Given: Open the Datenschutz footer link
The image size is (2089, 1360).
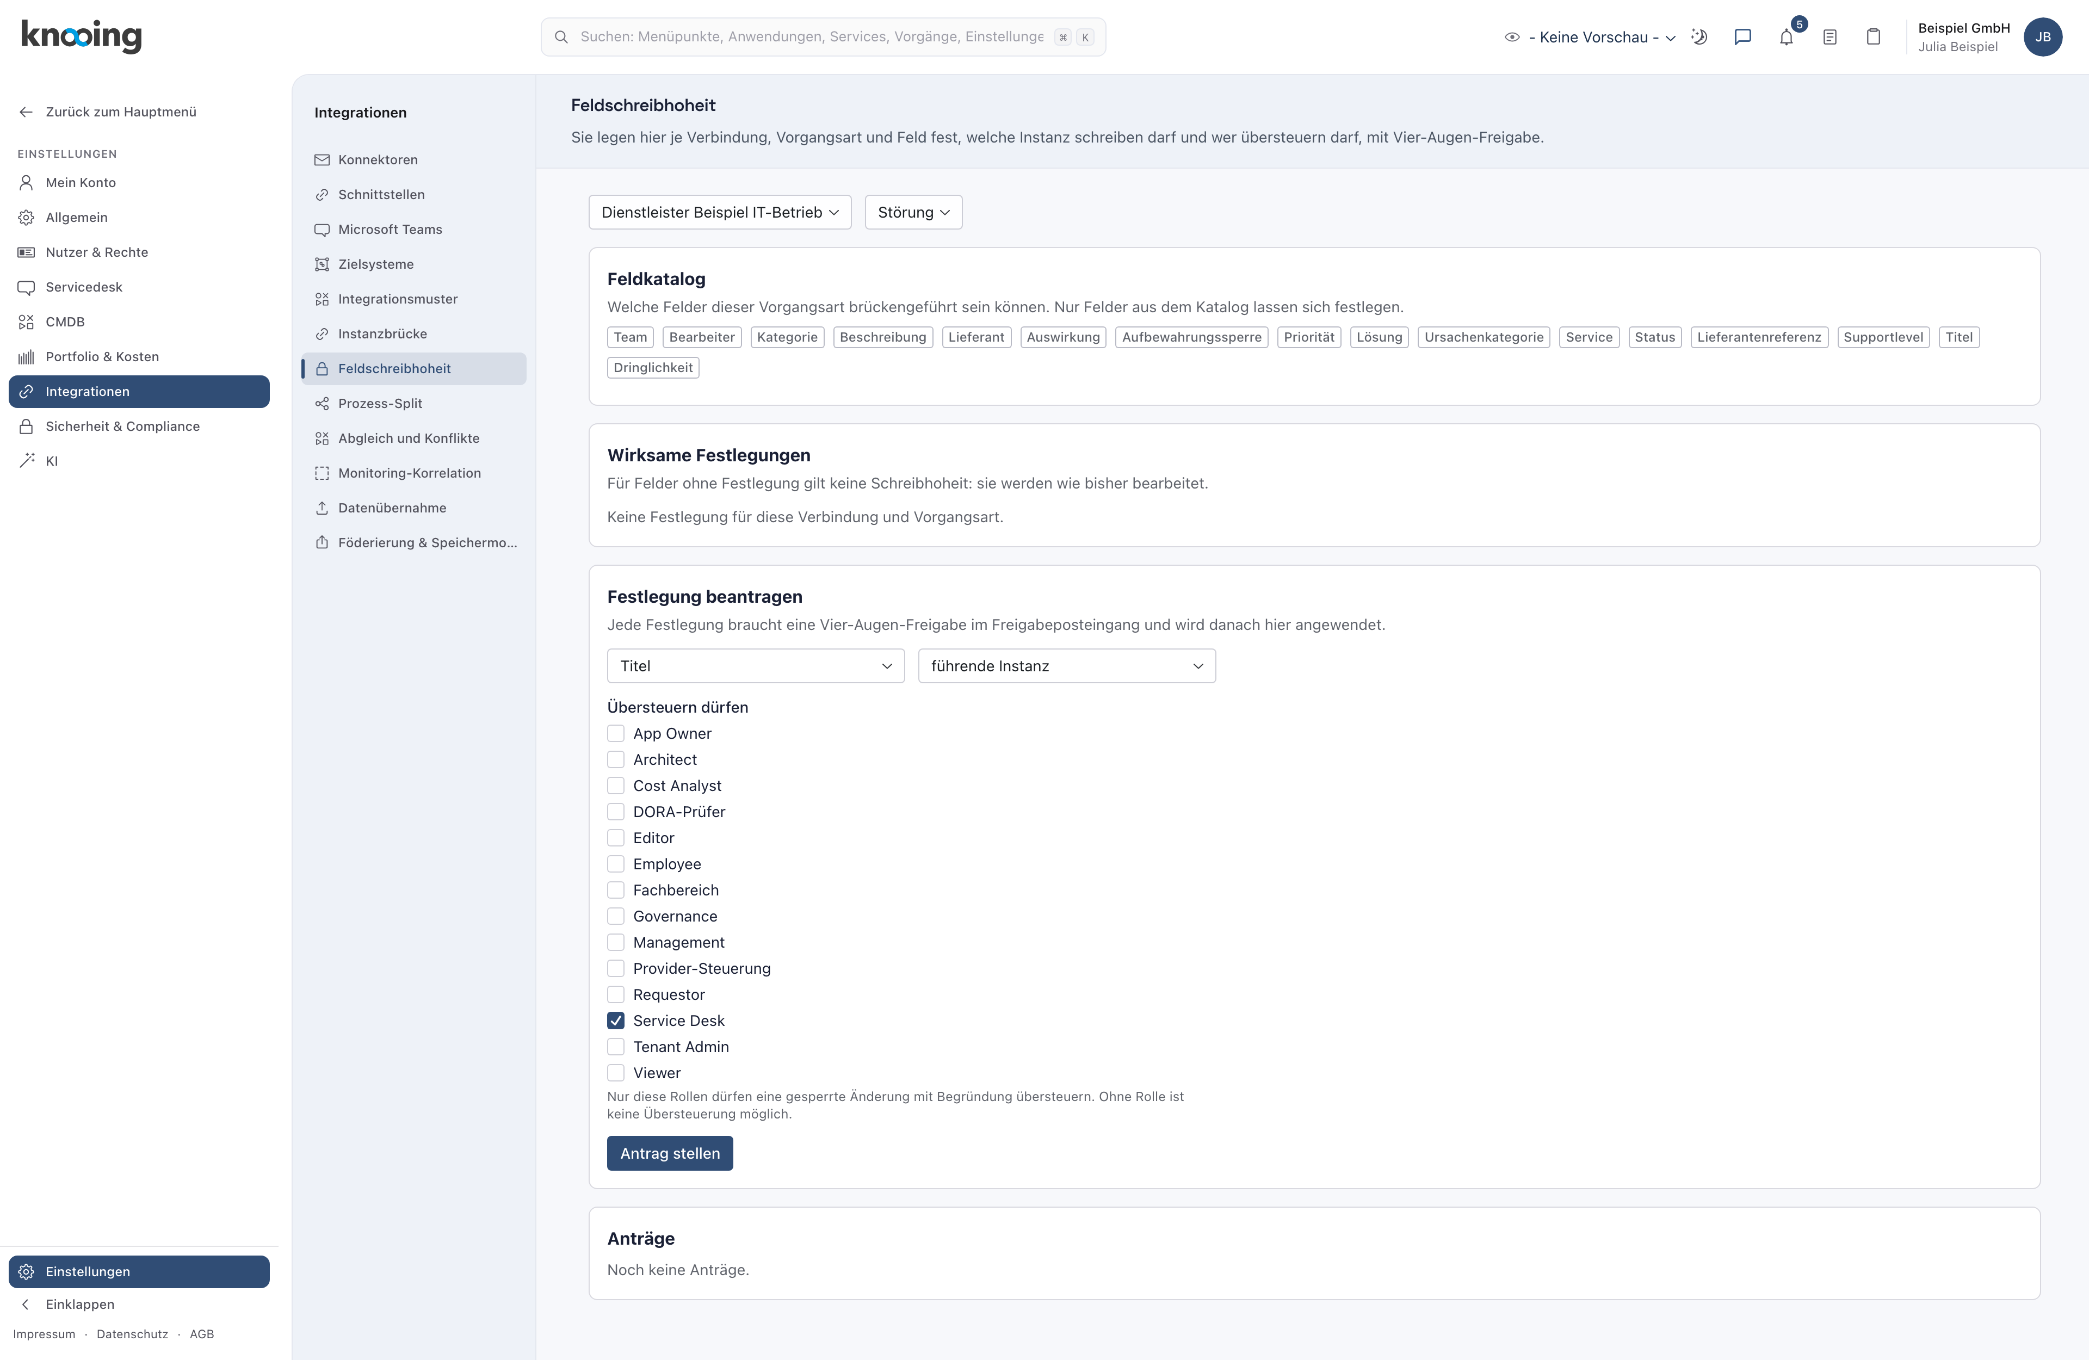Looking at the screenshot, I should pyautogui.click(x=133, y=1334).
